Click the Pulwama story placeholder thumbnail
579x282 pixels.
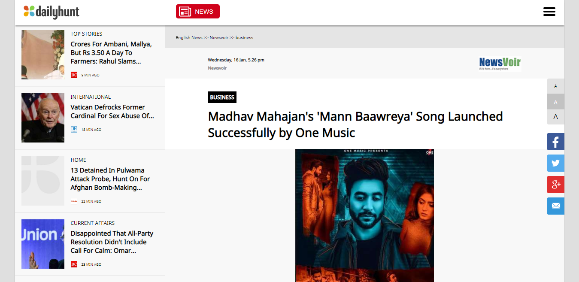coord(43,181)
